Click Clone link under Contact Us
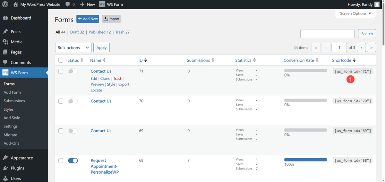 105,78
